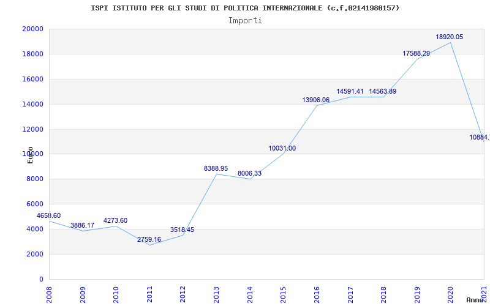Viewport: 490px width, 306px height.
Task: Click the y-axis tick label 16000
Action: pyautogui.click(x=33, y=80)
